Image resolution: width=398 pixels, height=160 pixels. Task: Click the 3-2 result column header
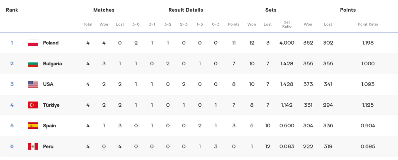(168, 24)
